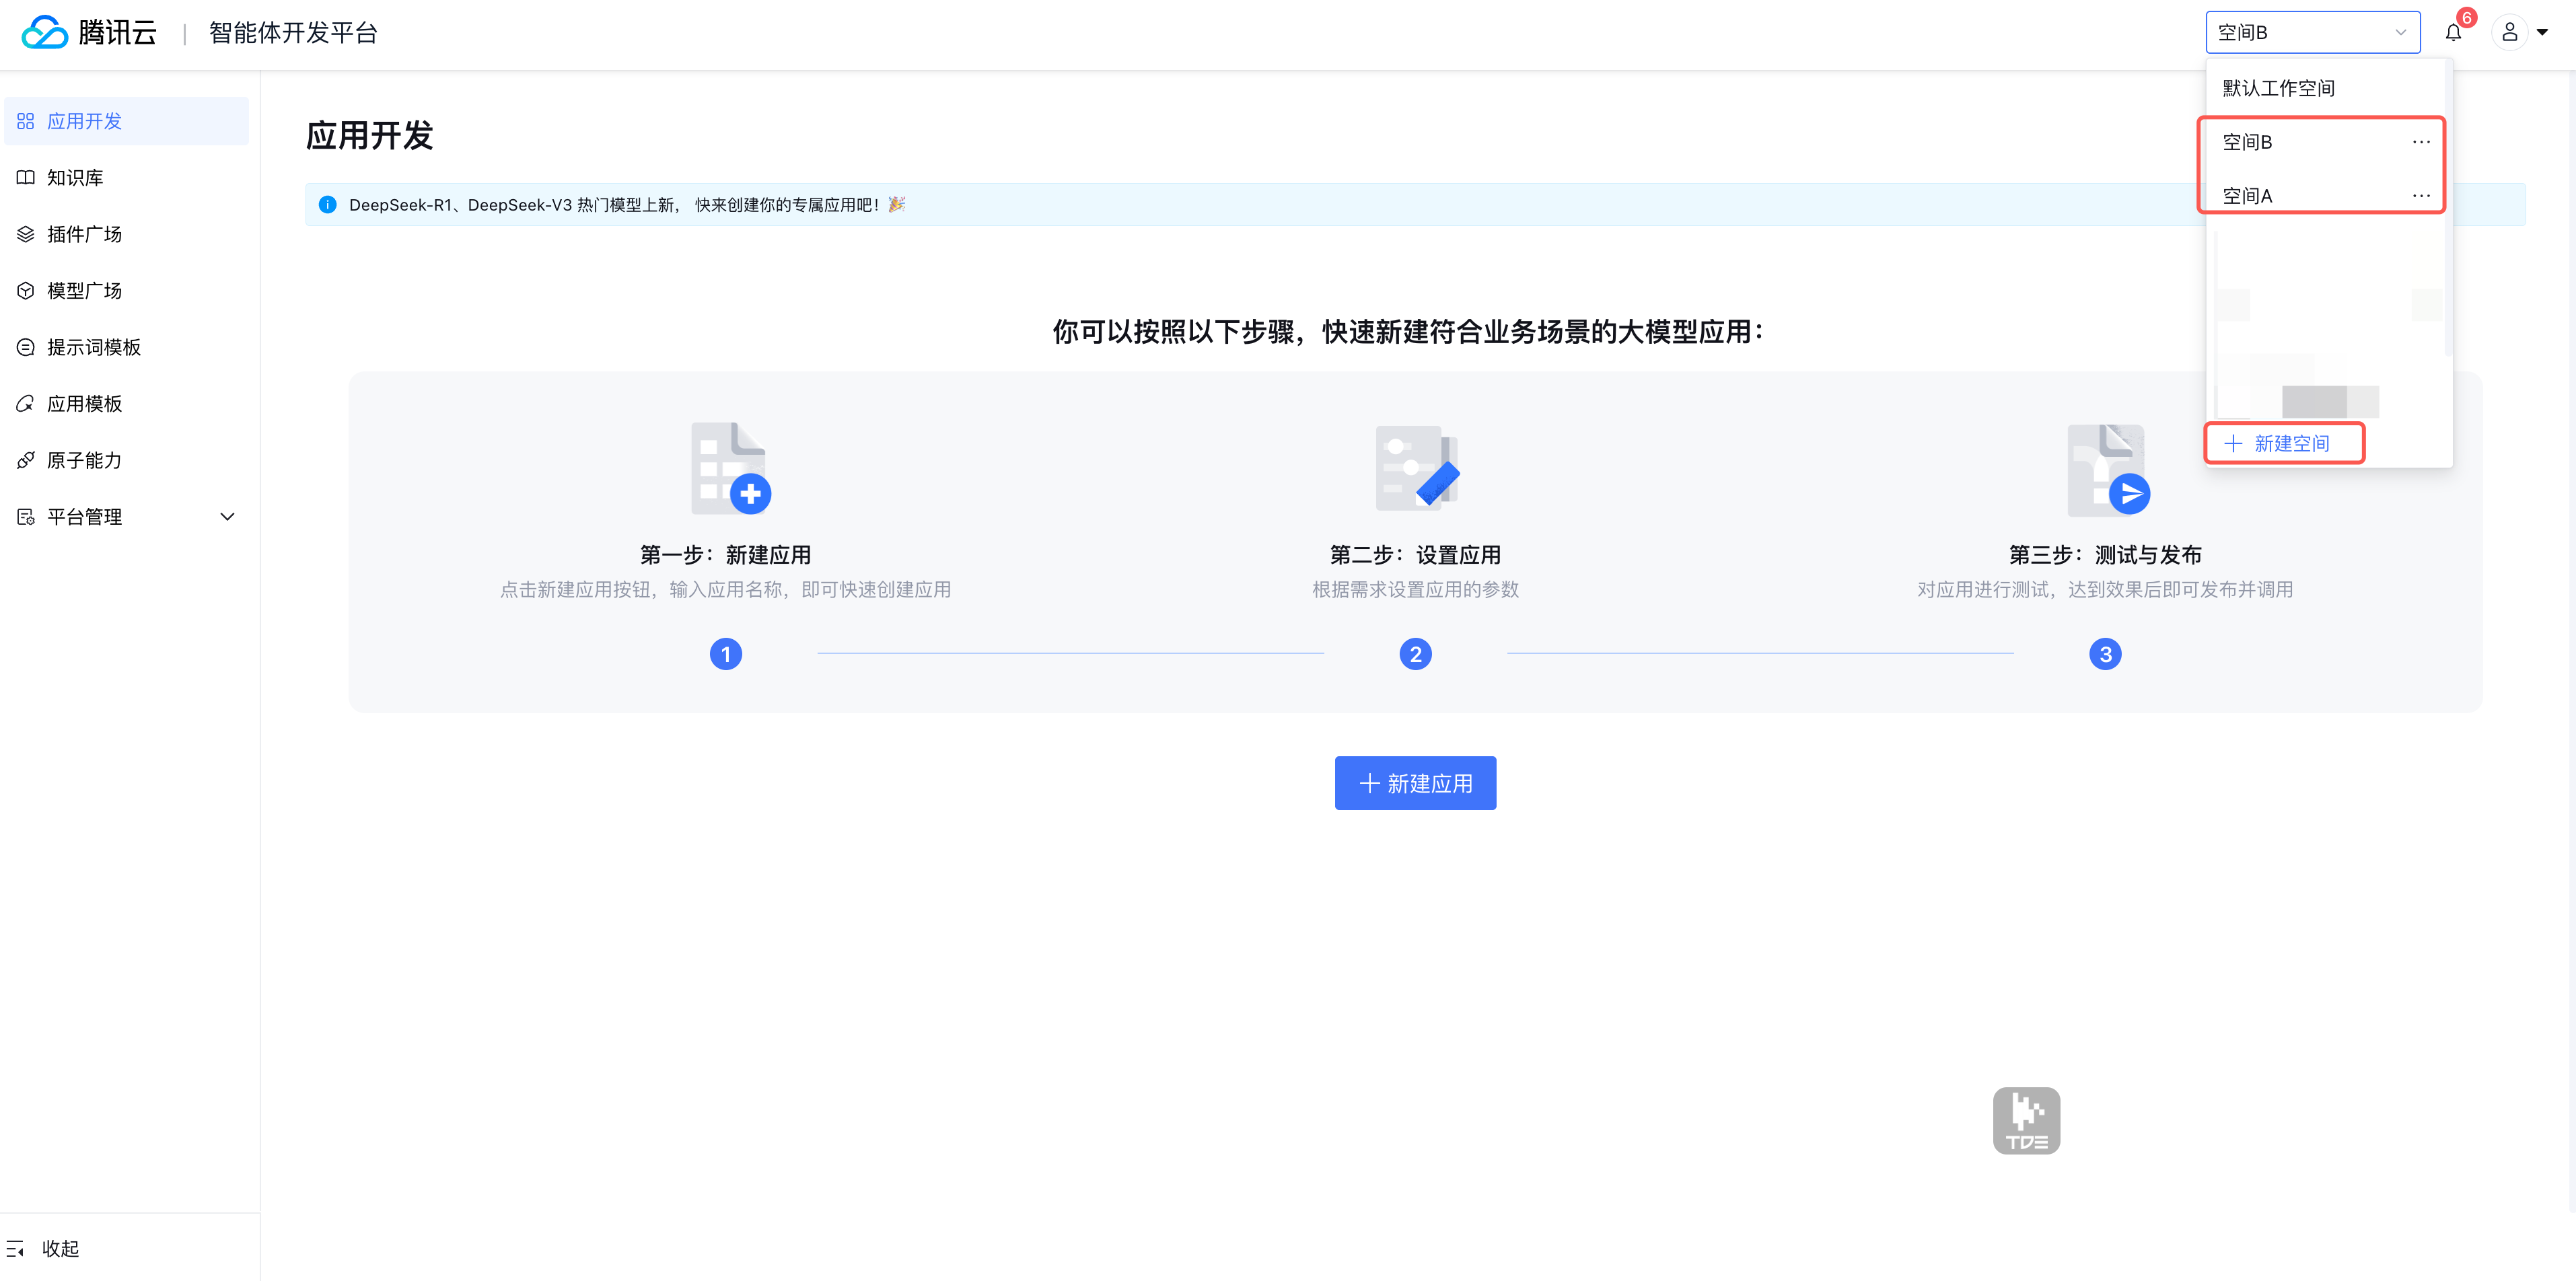Open the 空间B workspace selector dropdown
Image resolution: width=2576 pixels, height=1281 pixels.
(x=2312, y=33)
